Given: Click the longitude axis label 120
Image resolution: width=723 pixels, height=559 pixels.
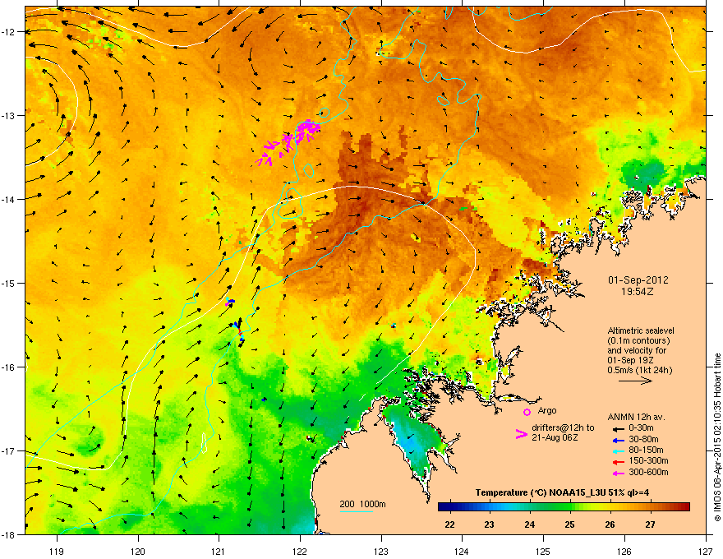Looking at the screenshot, I should point(138,551).
